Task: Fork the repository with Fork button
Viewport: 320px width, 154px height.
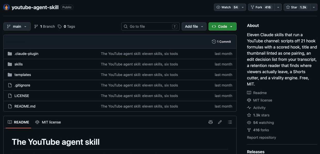Action: pos(261,7)
